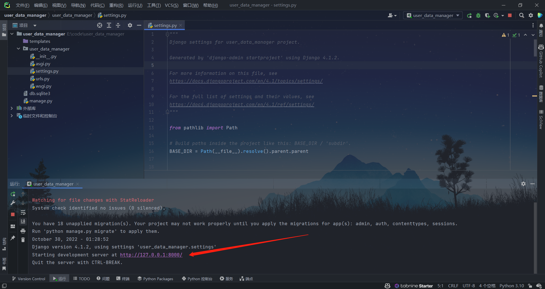
Task: Click the Copilot status icon in status bar
Action: coord(387,286)
